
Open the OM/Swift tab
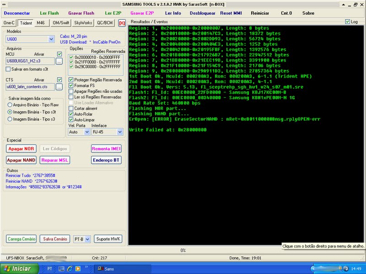tap(61, 23)
